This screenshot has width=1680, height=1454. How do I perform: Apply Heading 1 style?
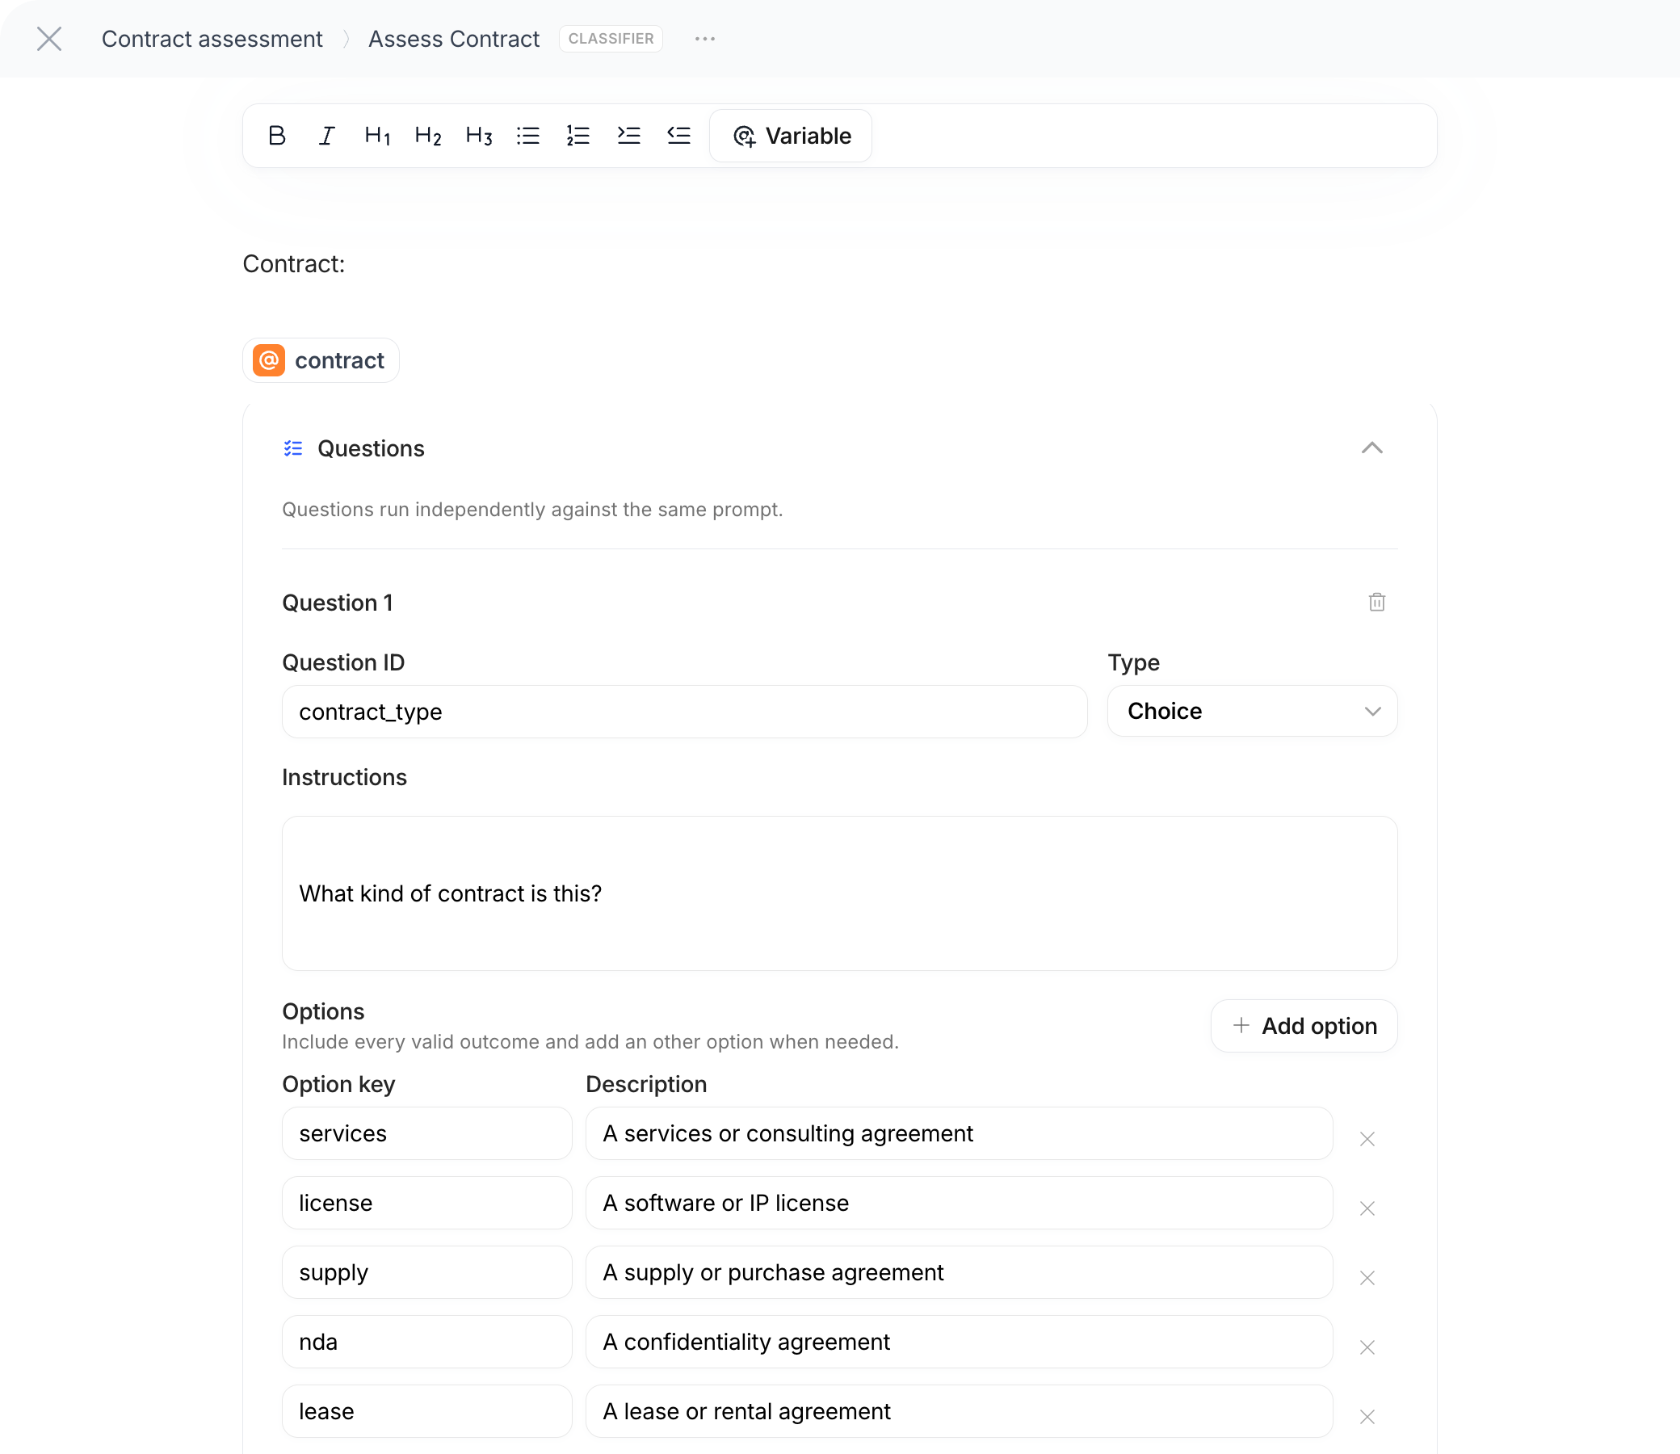tap(377, 136)
